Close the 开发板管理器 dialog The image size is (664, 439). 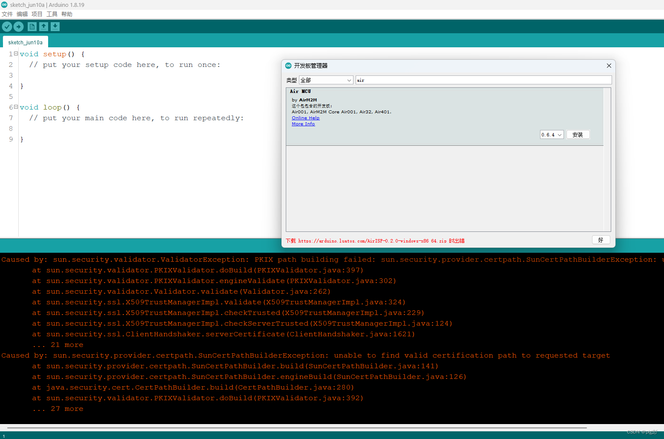pos(609,66)
